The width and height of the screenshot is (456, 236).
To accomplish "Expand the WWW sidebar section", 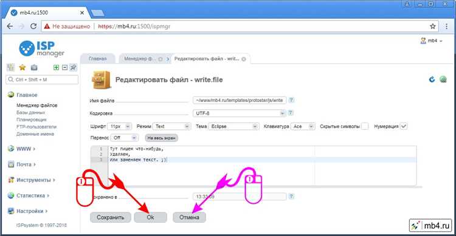I will (x=23, y=149).
